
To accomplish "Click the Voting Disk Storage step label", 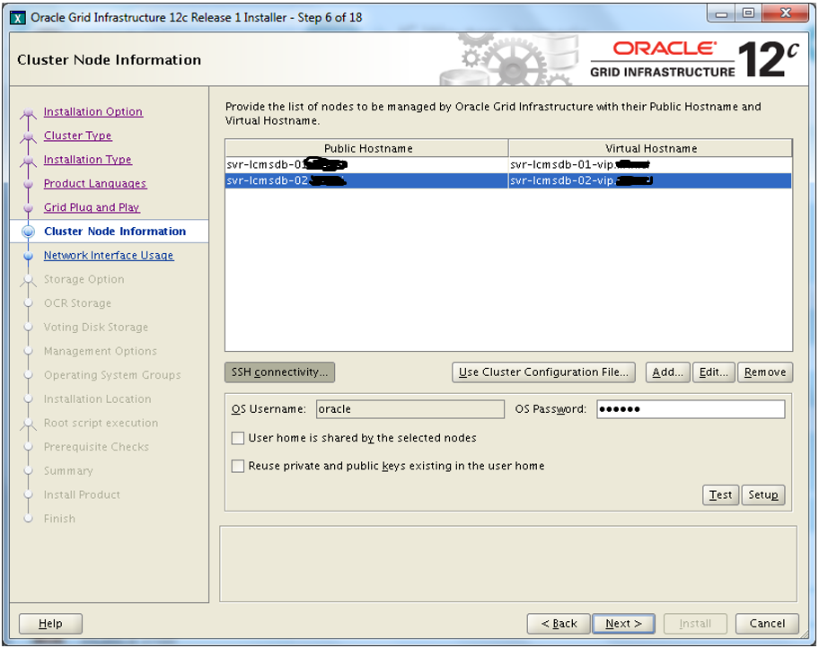I will [x=96, y=328].
